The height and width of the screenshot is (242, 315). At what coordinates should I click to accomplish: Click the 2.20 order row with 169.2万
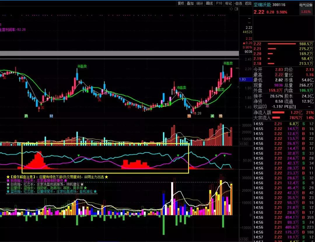(x=283, y=54)
